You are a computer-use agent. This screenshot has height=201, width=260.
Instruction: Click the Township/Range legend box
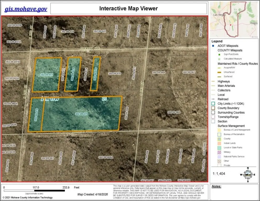click(213, 117)
